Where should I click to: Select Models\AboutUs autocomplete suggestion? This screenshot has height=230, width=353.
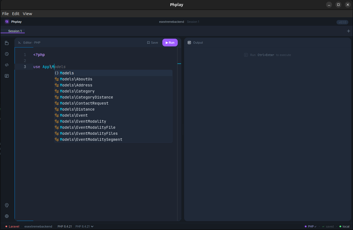113,79
